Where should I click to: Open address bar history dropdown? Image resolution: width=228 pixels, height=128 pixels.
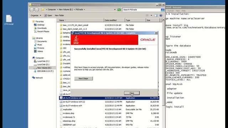click(x=115, y=10)
